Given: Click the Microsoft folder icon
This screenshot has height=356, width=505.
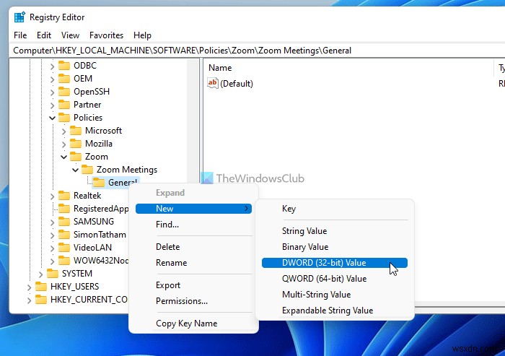Looking at the screenshot, I should coord(76,130).
